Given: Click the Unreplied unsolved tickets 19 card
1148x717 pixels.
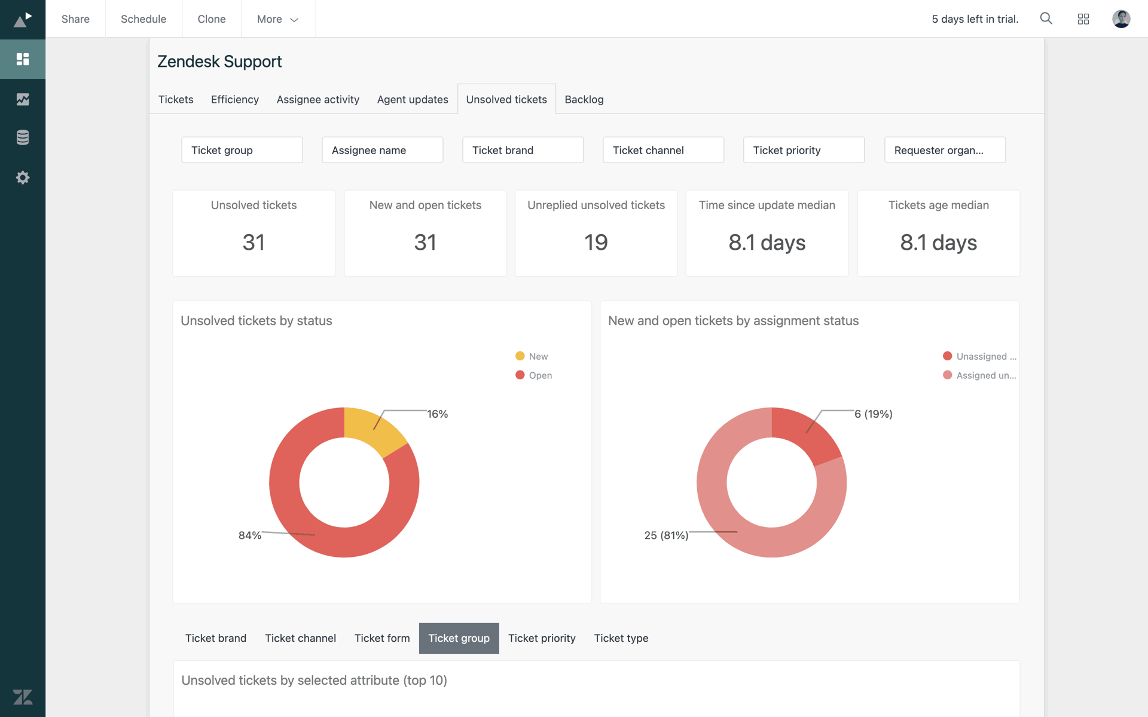Looking at the screenshot, I should [x=596, y=233].
